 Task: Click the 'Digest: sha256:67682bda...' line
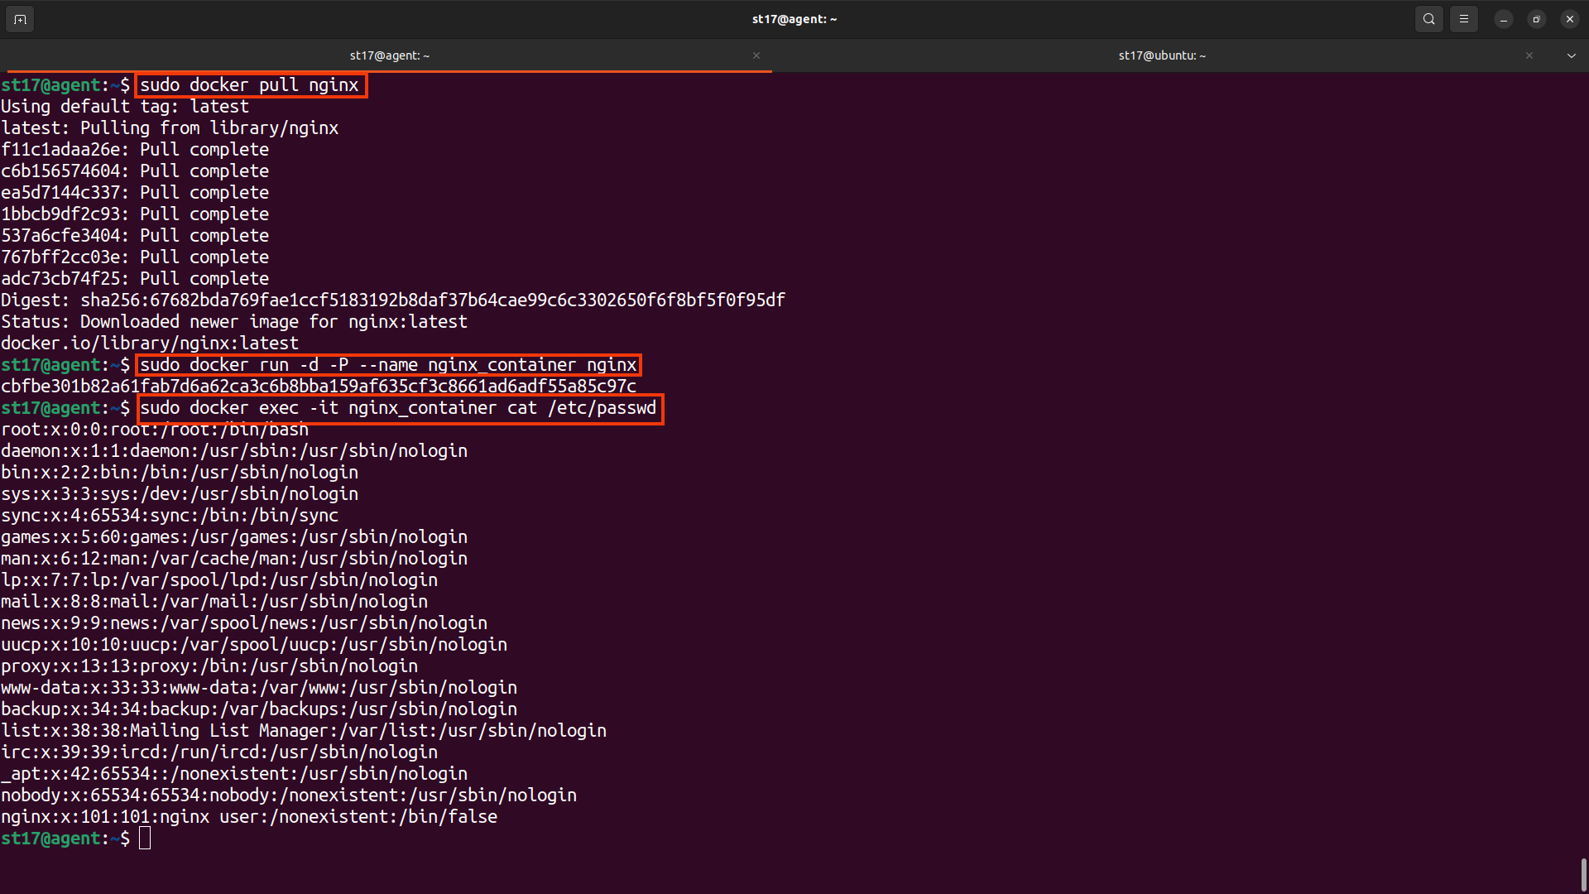[393, 300]
